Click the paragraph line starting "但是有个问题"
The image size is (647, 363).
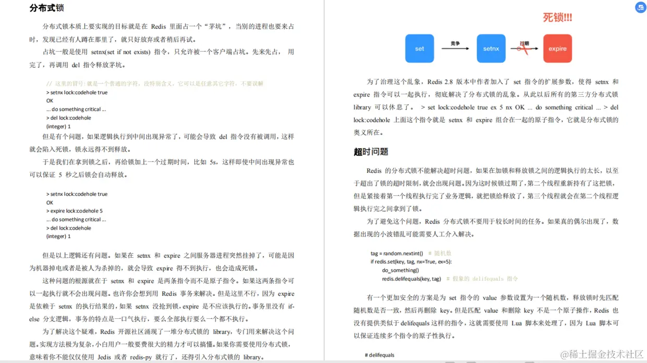point(168,136)
